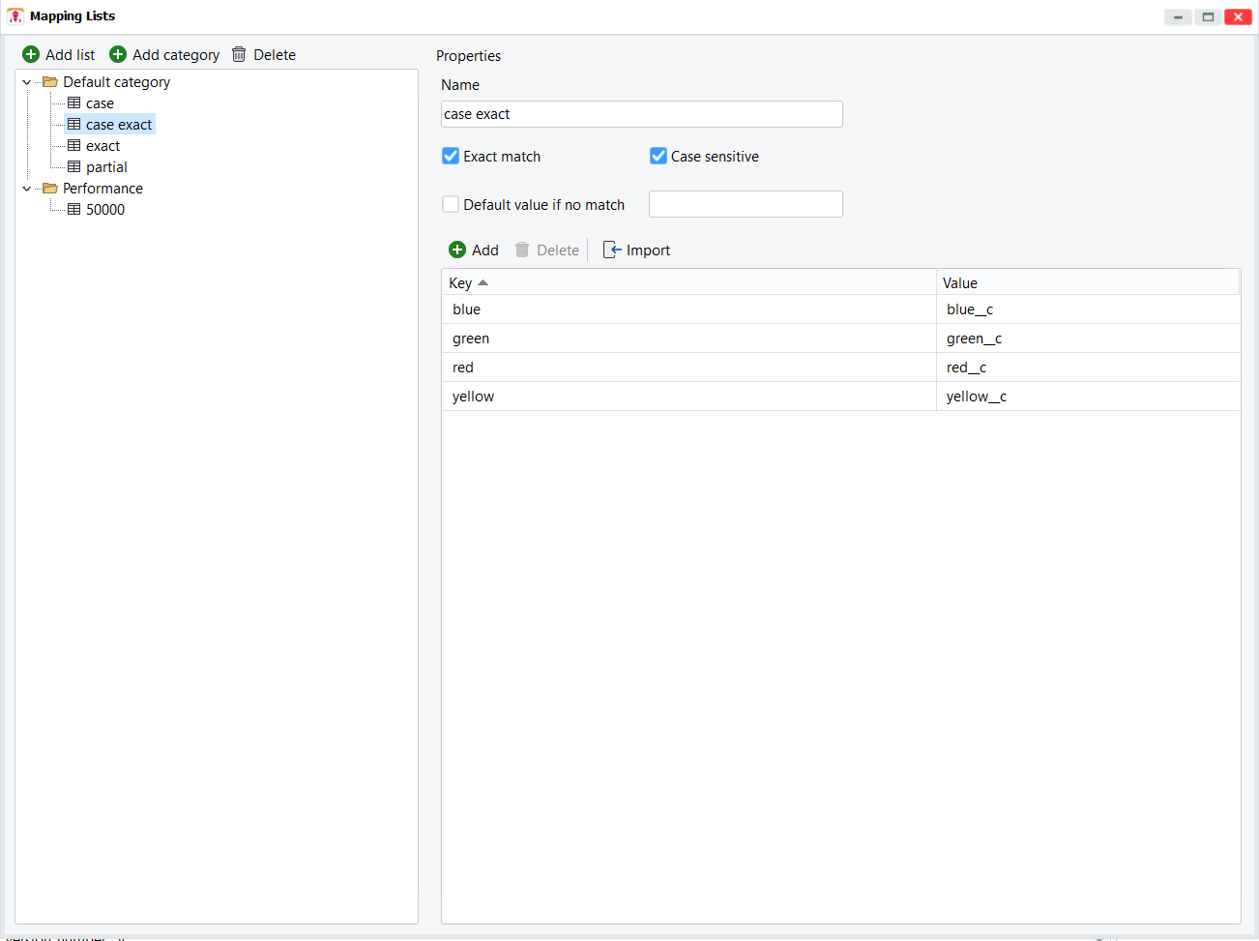Collapse the Default category tree node

tap(27, 82)
